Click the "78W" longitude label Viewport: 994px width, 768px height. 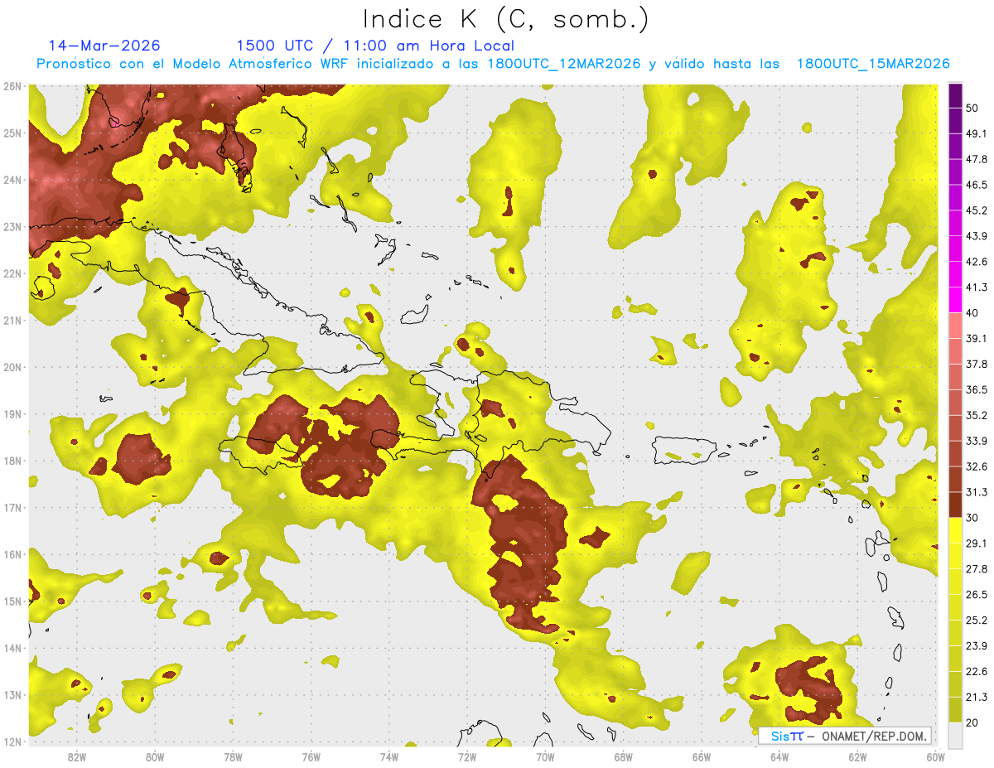233,756
